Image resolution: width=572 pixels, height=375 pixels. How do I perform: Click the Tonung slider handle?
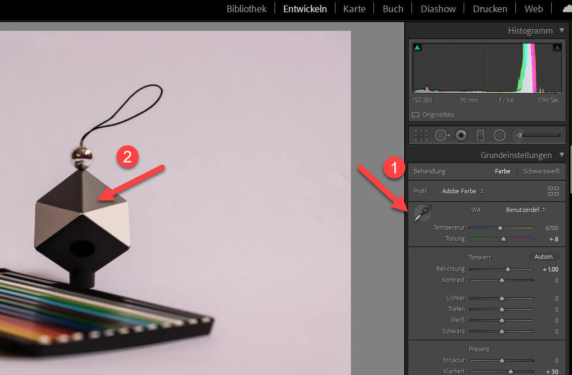(503, 239)
